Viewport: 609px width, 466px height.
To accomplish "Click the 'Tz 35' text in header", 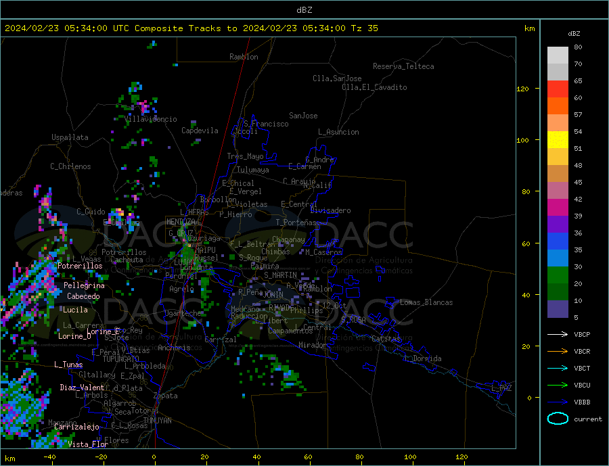I will [364, 28].
